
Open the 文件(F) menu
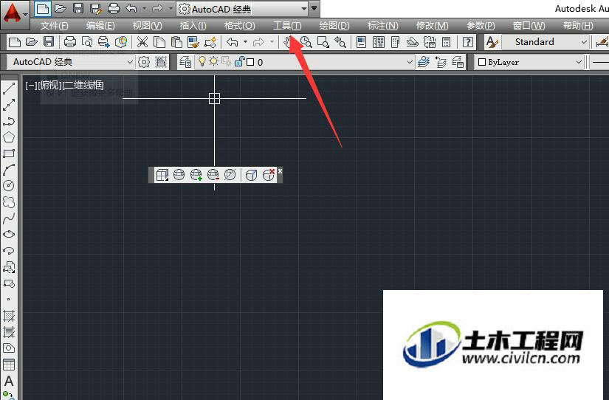(55, 26)
